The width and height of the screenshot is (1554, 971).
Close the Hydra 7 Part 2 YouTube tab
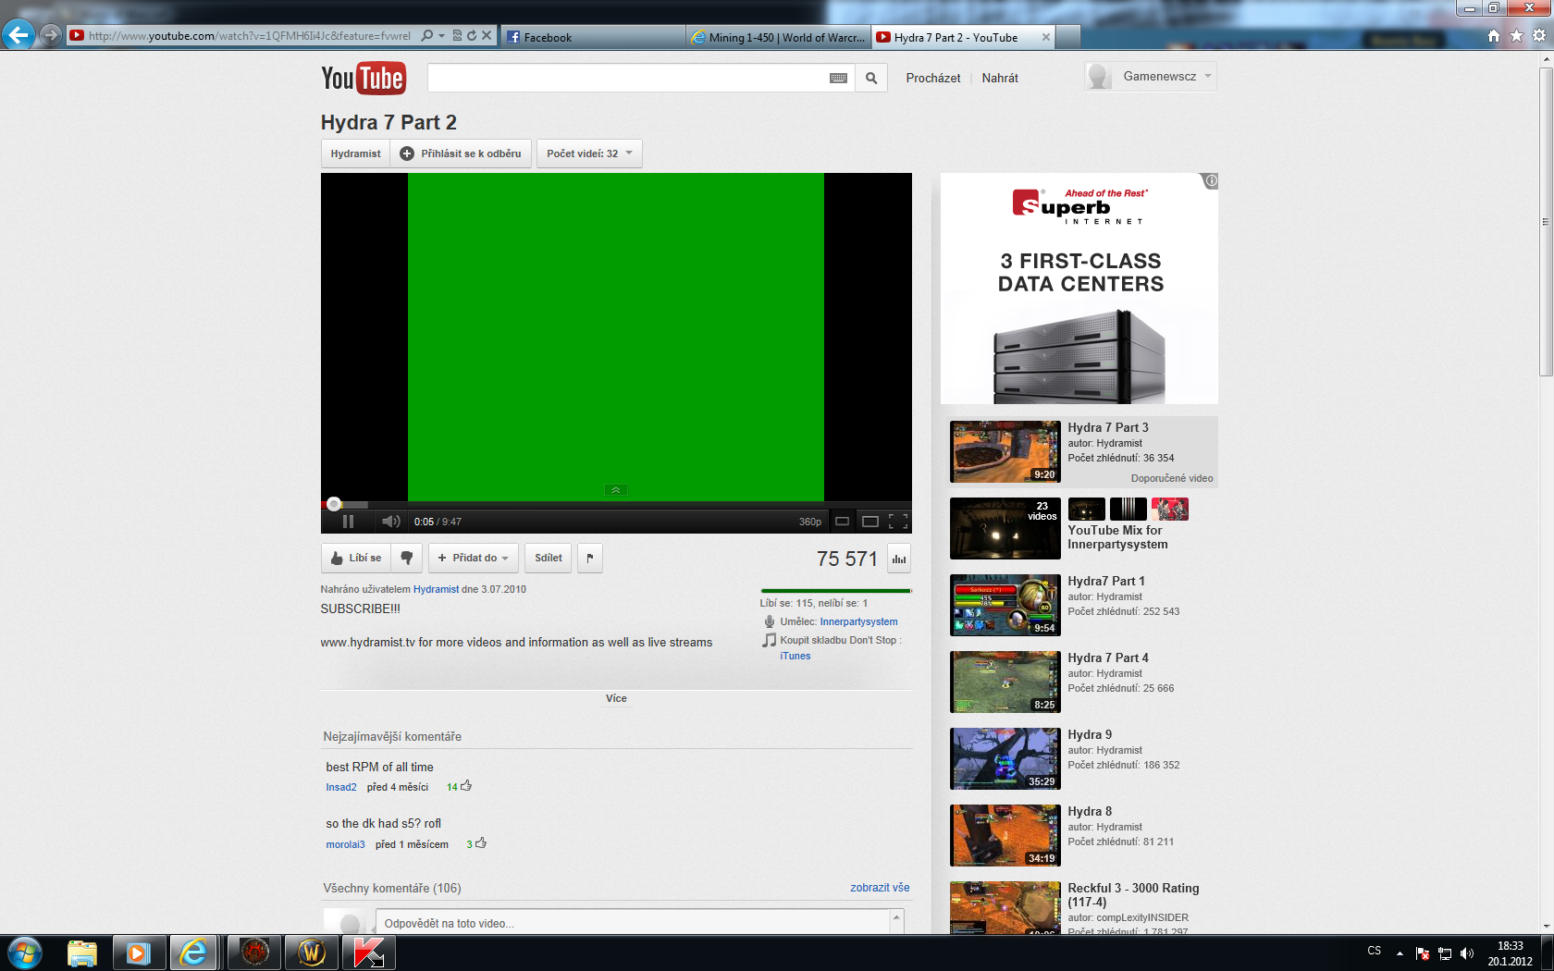1046,37
